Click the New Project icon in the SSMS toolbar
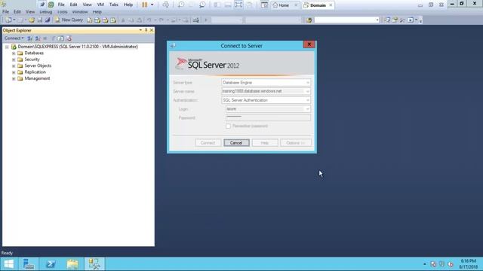The image size is (483, 271). pos(8,20)
